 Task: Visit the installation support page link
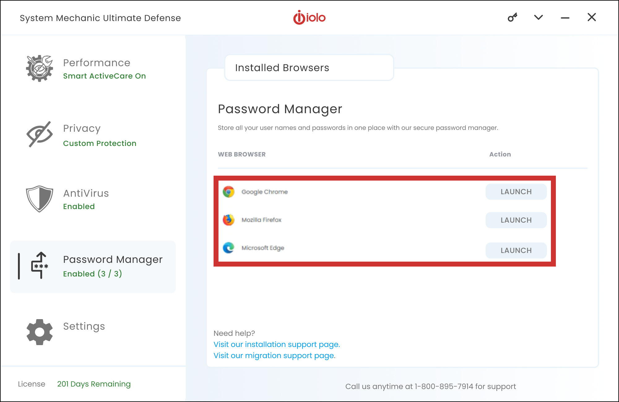point(277,344)
